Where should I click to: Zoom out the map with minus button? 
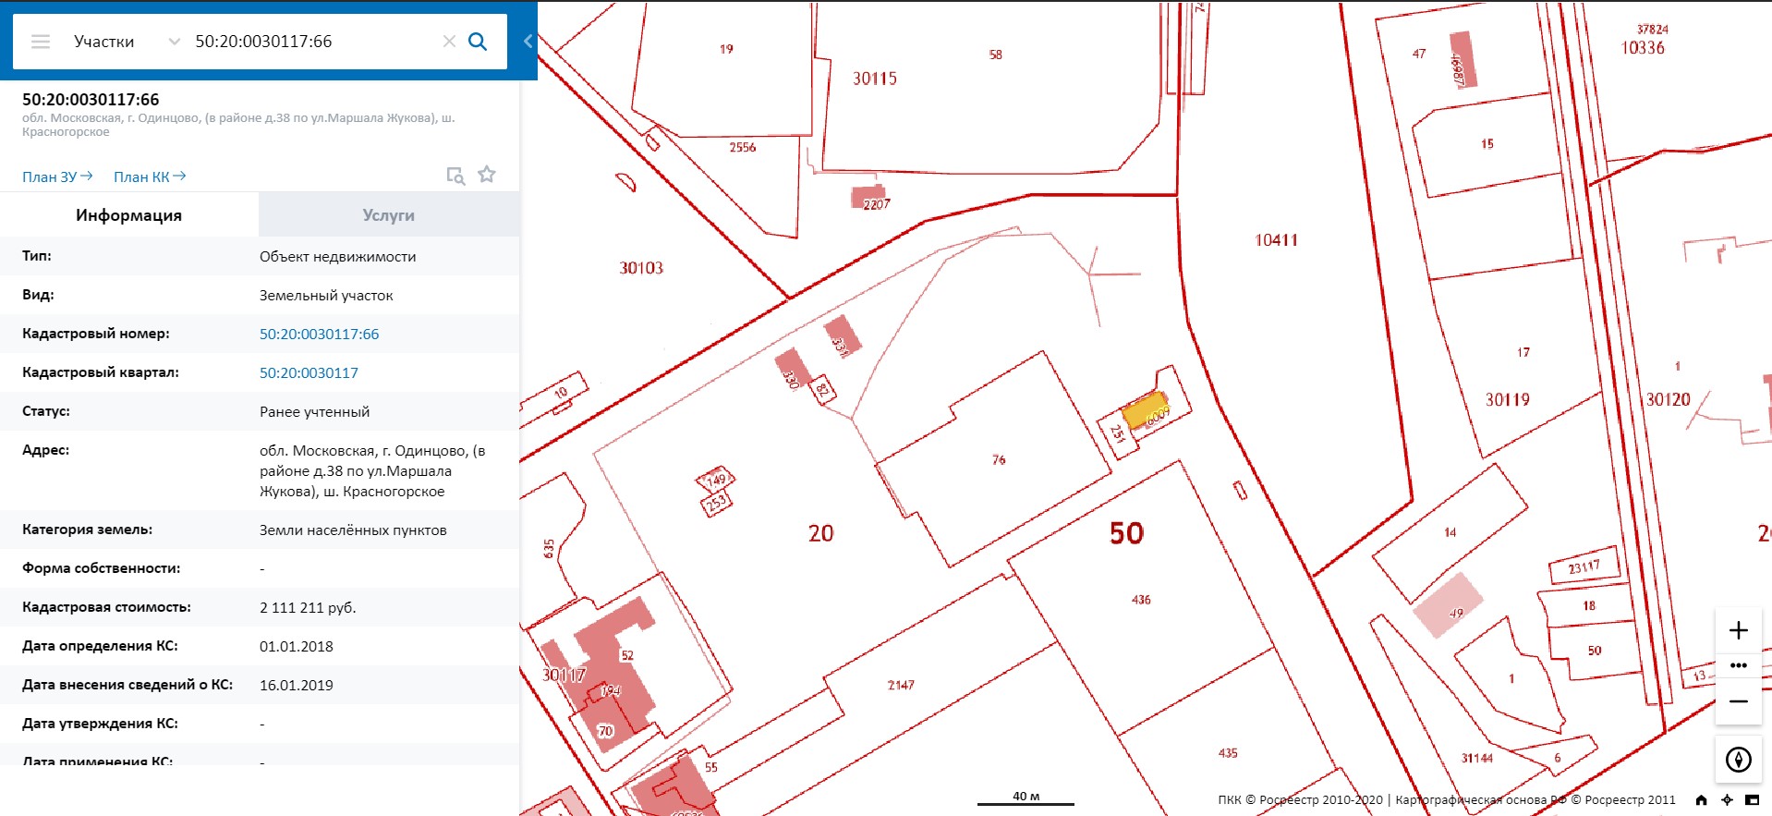(x=1738, y=701)
